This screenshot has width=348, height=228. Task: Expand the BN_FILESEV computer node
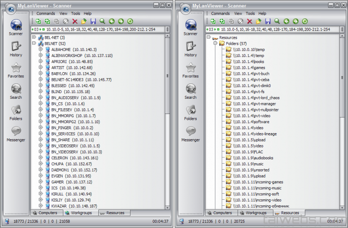coord(40,110)
